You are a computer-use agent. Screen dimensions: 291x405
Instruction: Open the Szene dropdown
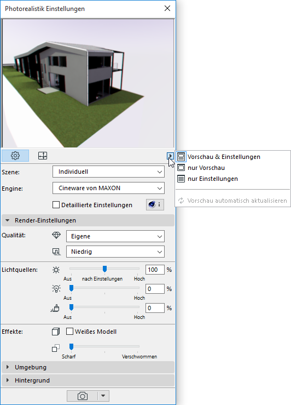[108, 172]
